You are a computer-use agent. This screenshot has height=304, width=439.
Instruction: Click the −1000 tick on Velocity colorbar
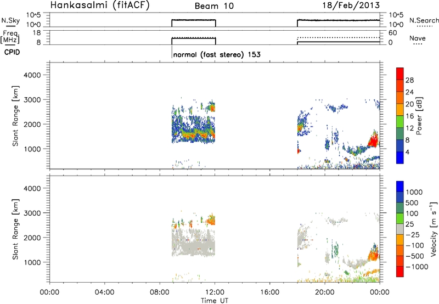coord(417,267)
